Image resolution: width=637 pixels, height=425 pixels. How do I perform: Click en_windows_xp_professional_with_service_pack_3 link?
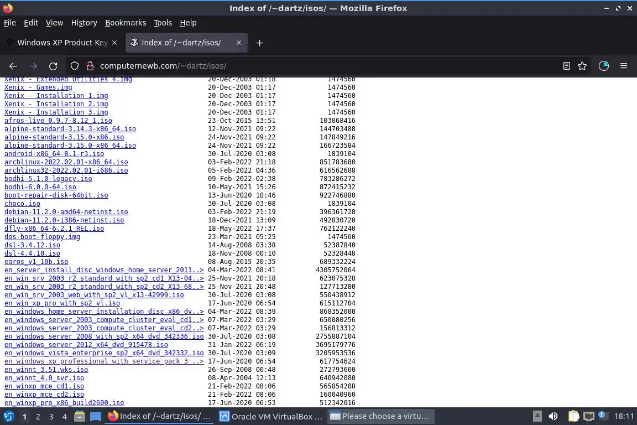point(104,361)
